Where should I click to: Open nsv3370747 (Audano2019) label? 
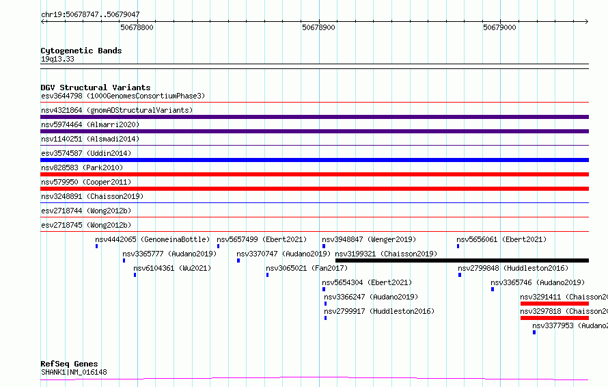point(284,254)
